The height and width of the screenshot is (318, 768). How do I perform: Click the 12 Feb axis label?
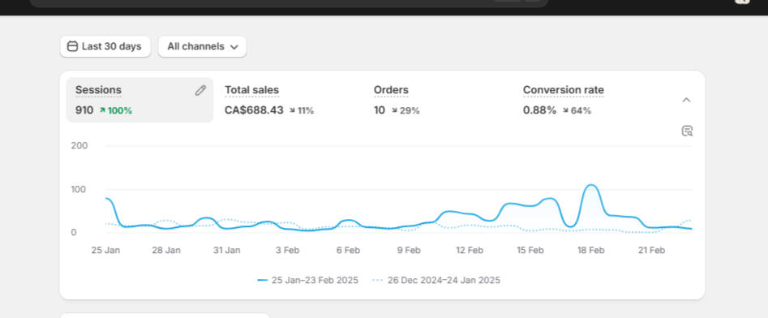[x=470, y=251]
